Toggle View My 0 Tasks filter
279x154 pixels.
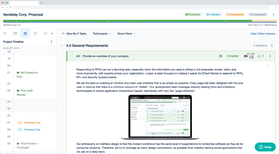[x=74, y=33]
